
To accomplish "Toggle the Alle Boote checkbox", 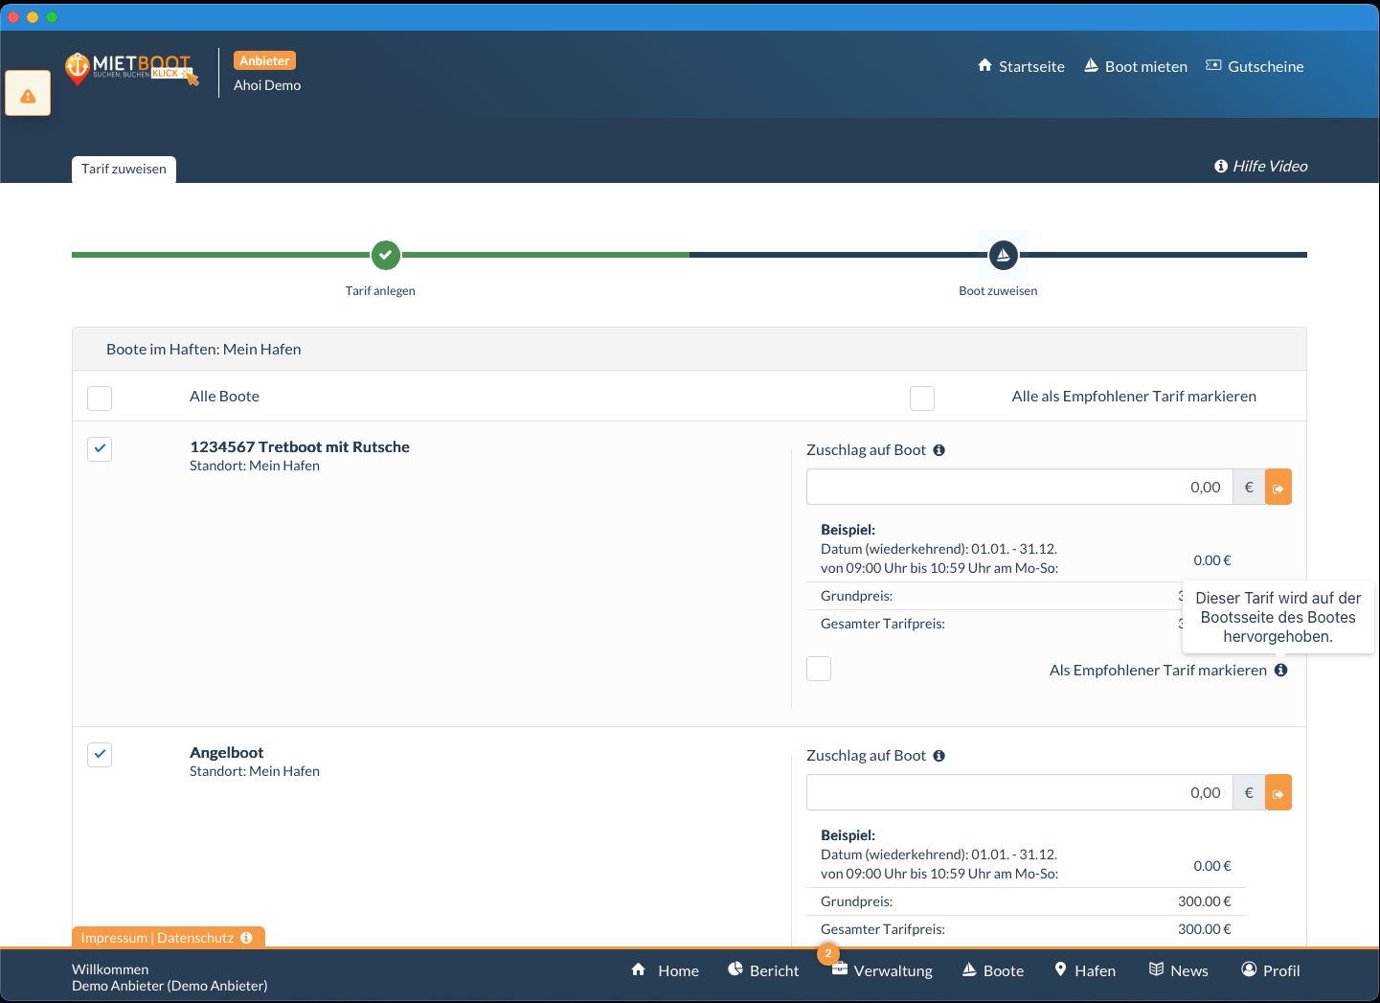I will pyautogui.click(x=100, y=398).
